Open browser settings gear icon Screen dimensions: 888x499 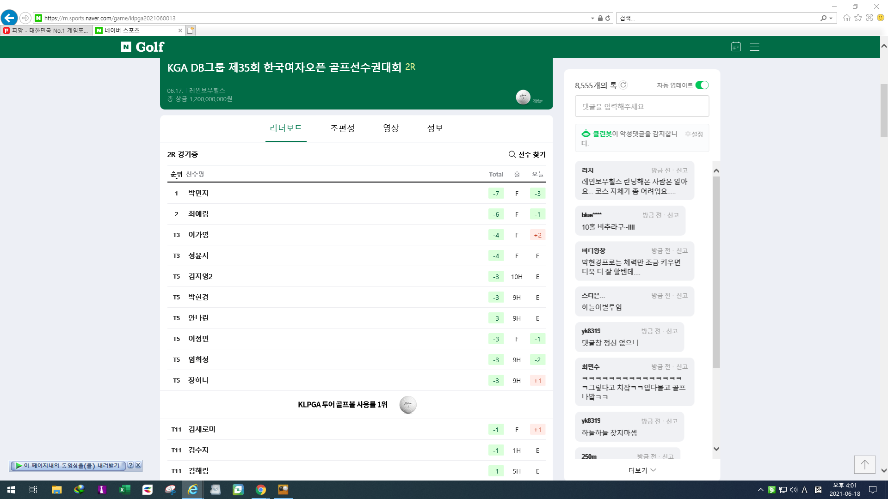point(869,18)
